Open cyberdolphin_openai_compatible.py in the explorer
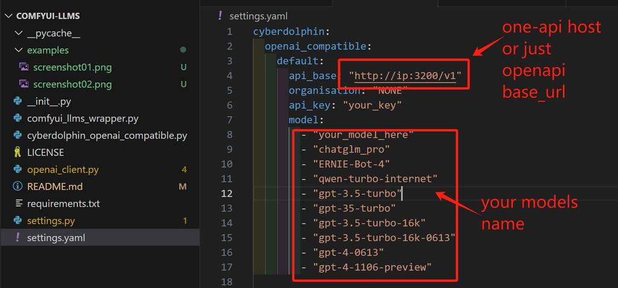 pyautogui.click(x=107, y=135)
